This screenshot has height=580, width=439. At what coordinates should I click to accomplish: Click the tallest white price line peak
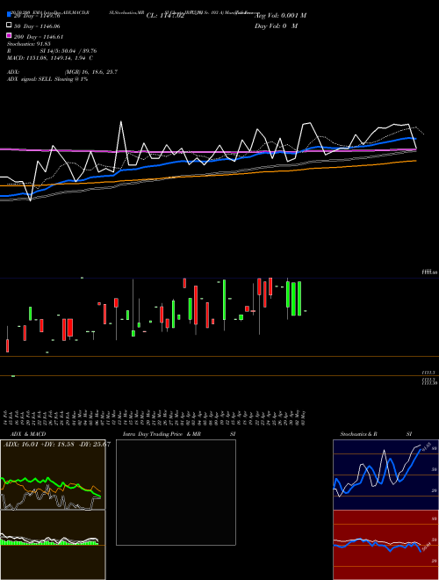pyautogui.click(x=121, y=122)
